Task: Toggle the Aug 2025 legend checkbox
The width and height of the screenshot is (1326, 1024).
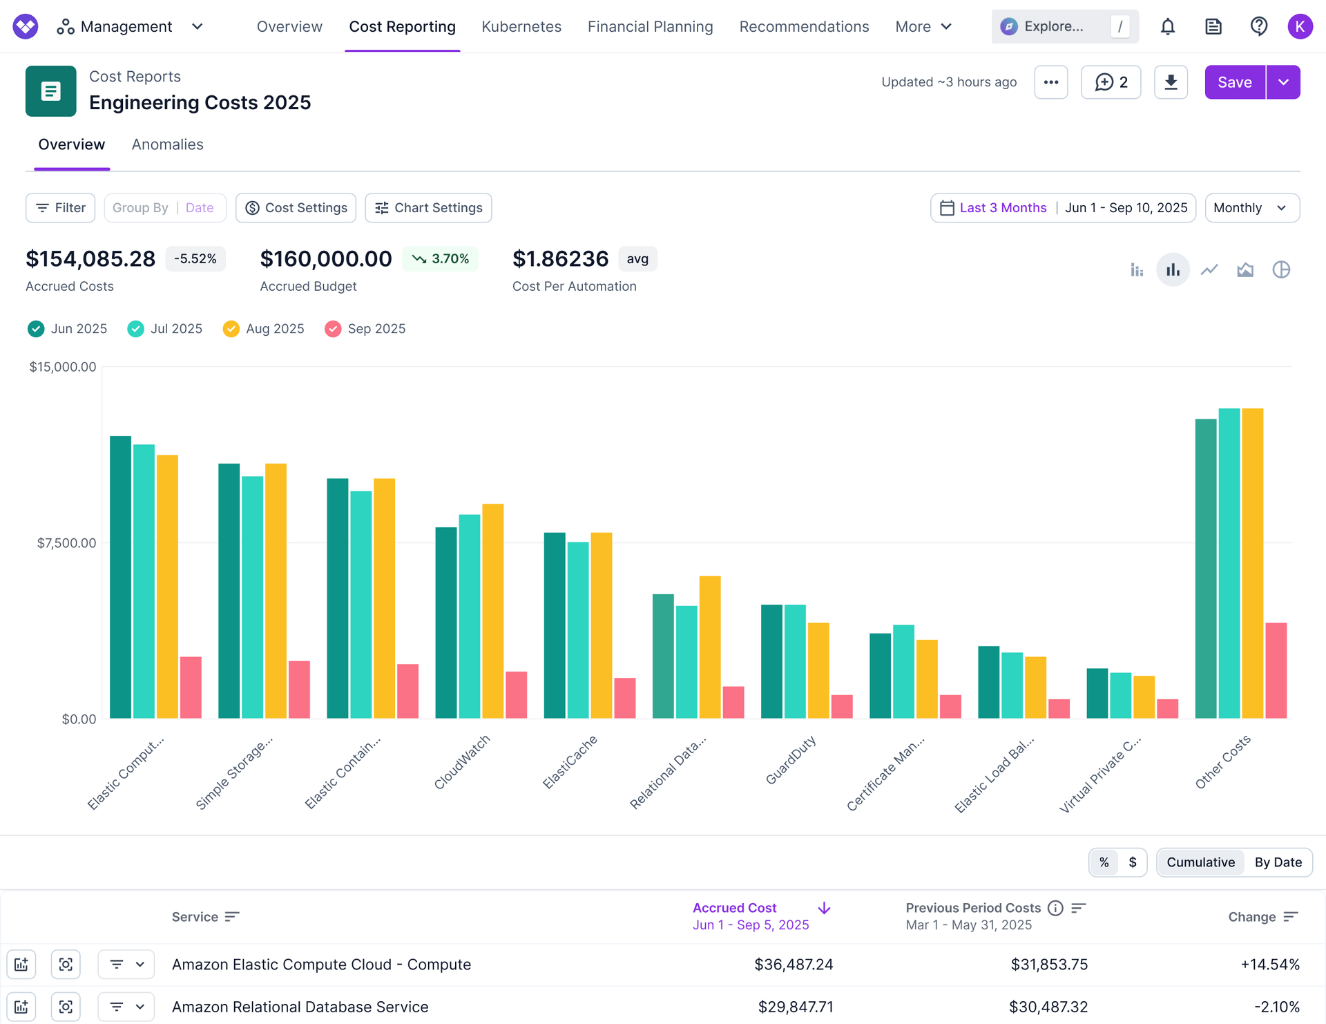Action: click(x=231, y=329)
